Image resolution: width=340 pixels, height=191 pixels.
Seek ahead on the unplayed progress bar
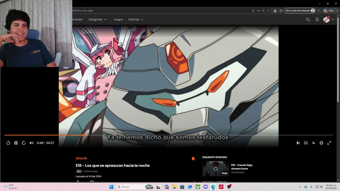(209, 135)
